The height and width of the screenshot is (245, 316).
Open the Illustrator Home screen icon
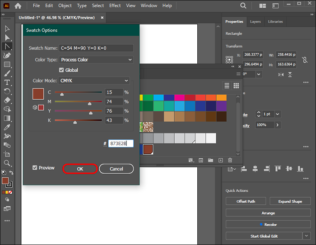(x=18, y=6)
